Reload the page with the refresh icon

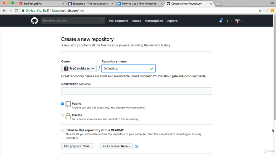click(16, 11)
